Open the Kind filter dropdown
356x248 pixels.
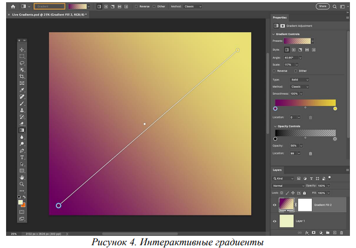283,179
